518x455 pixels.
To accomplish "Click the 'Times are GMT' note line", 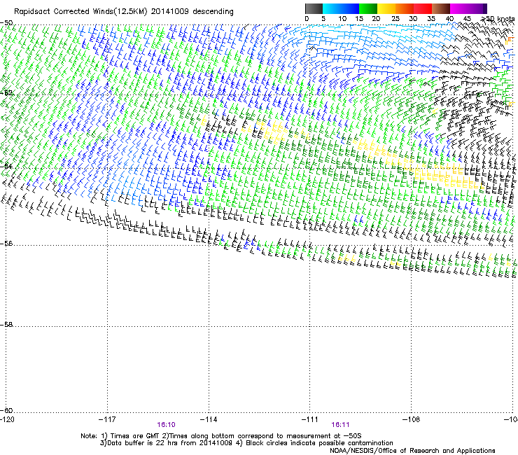I will pos(221,436).
